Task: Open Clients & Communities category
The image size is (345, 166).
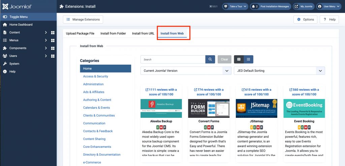Action: (x=99, y=115)
